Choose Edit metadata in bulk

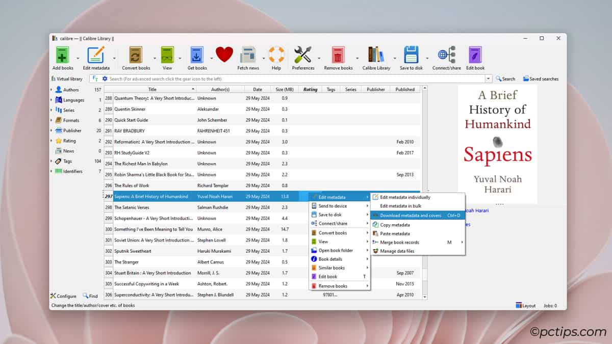tap(400, 206)
